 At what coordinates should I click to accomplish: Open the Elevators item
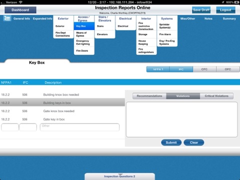tap(104, 34)
